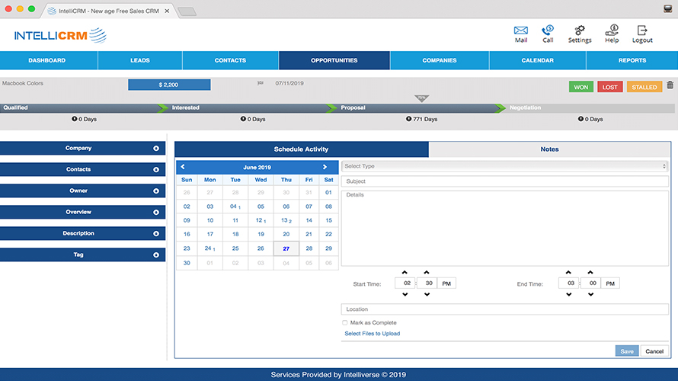The image size is (678, 381).
Task: Decrease the end time hour
Action: pyautogui.click(x=568, y=294)
